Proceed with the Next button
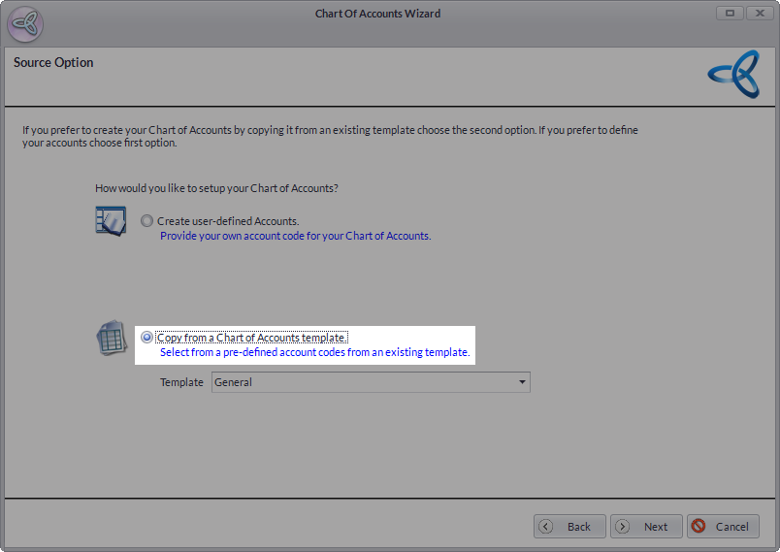This screenshot has height=552, width=780. coord(646,527)
